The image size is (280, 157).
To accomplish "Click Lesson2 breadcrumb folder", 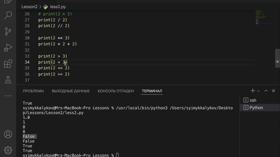I will pos(29,7).
